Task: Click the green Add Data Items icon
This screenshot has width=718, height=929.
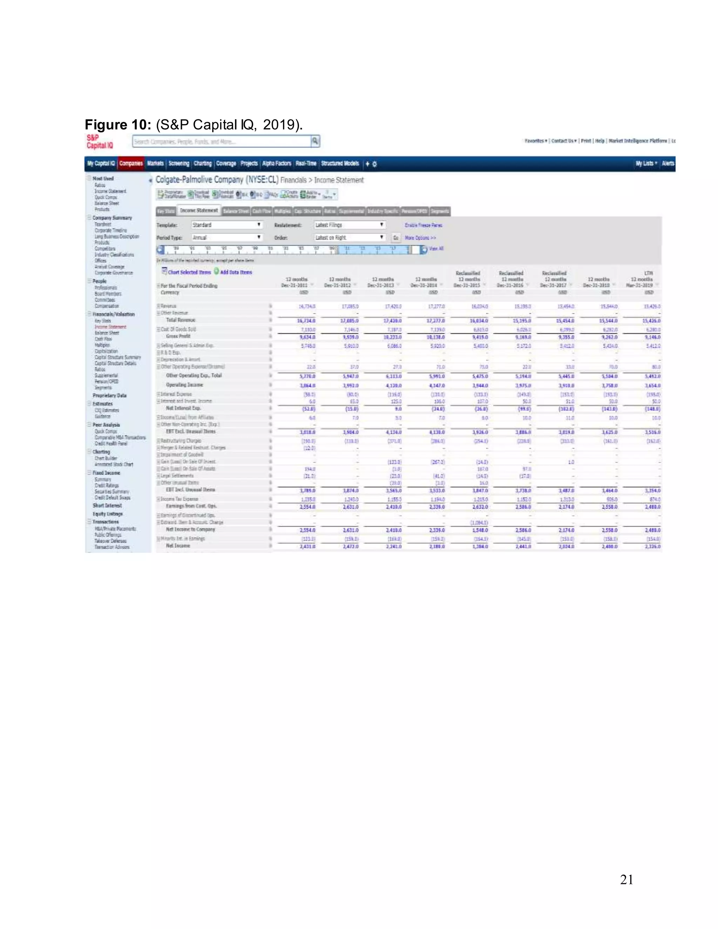Action: pos(217,271)
